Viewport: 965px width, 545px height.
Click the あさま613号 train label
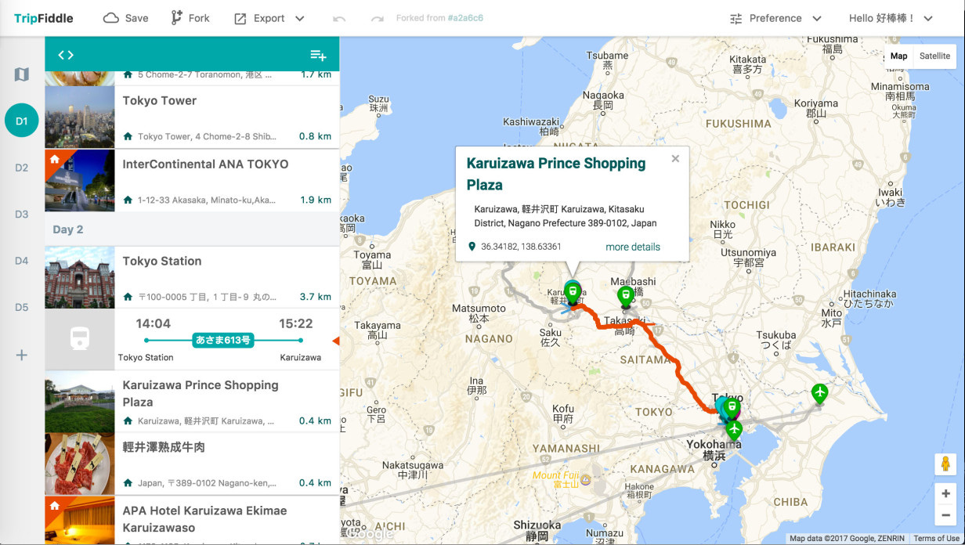(223, 341)
